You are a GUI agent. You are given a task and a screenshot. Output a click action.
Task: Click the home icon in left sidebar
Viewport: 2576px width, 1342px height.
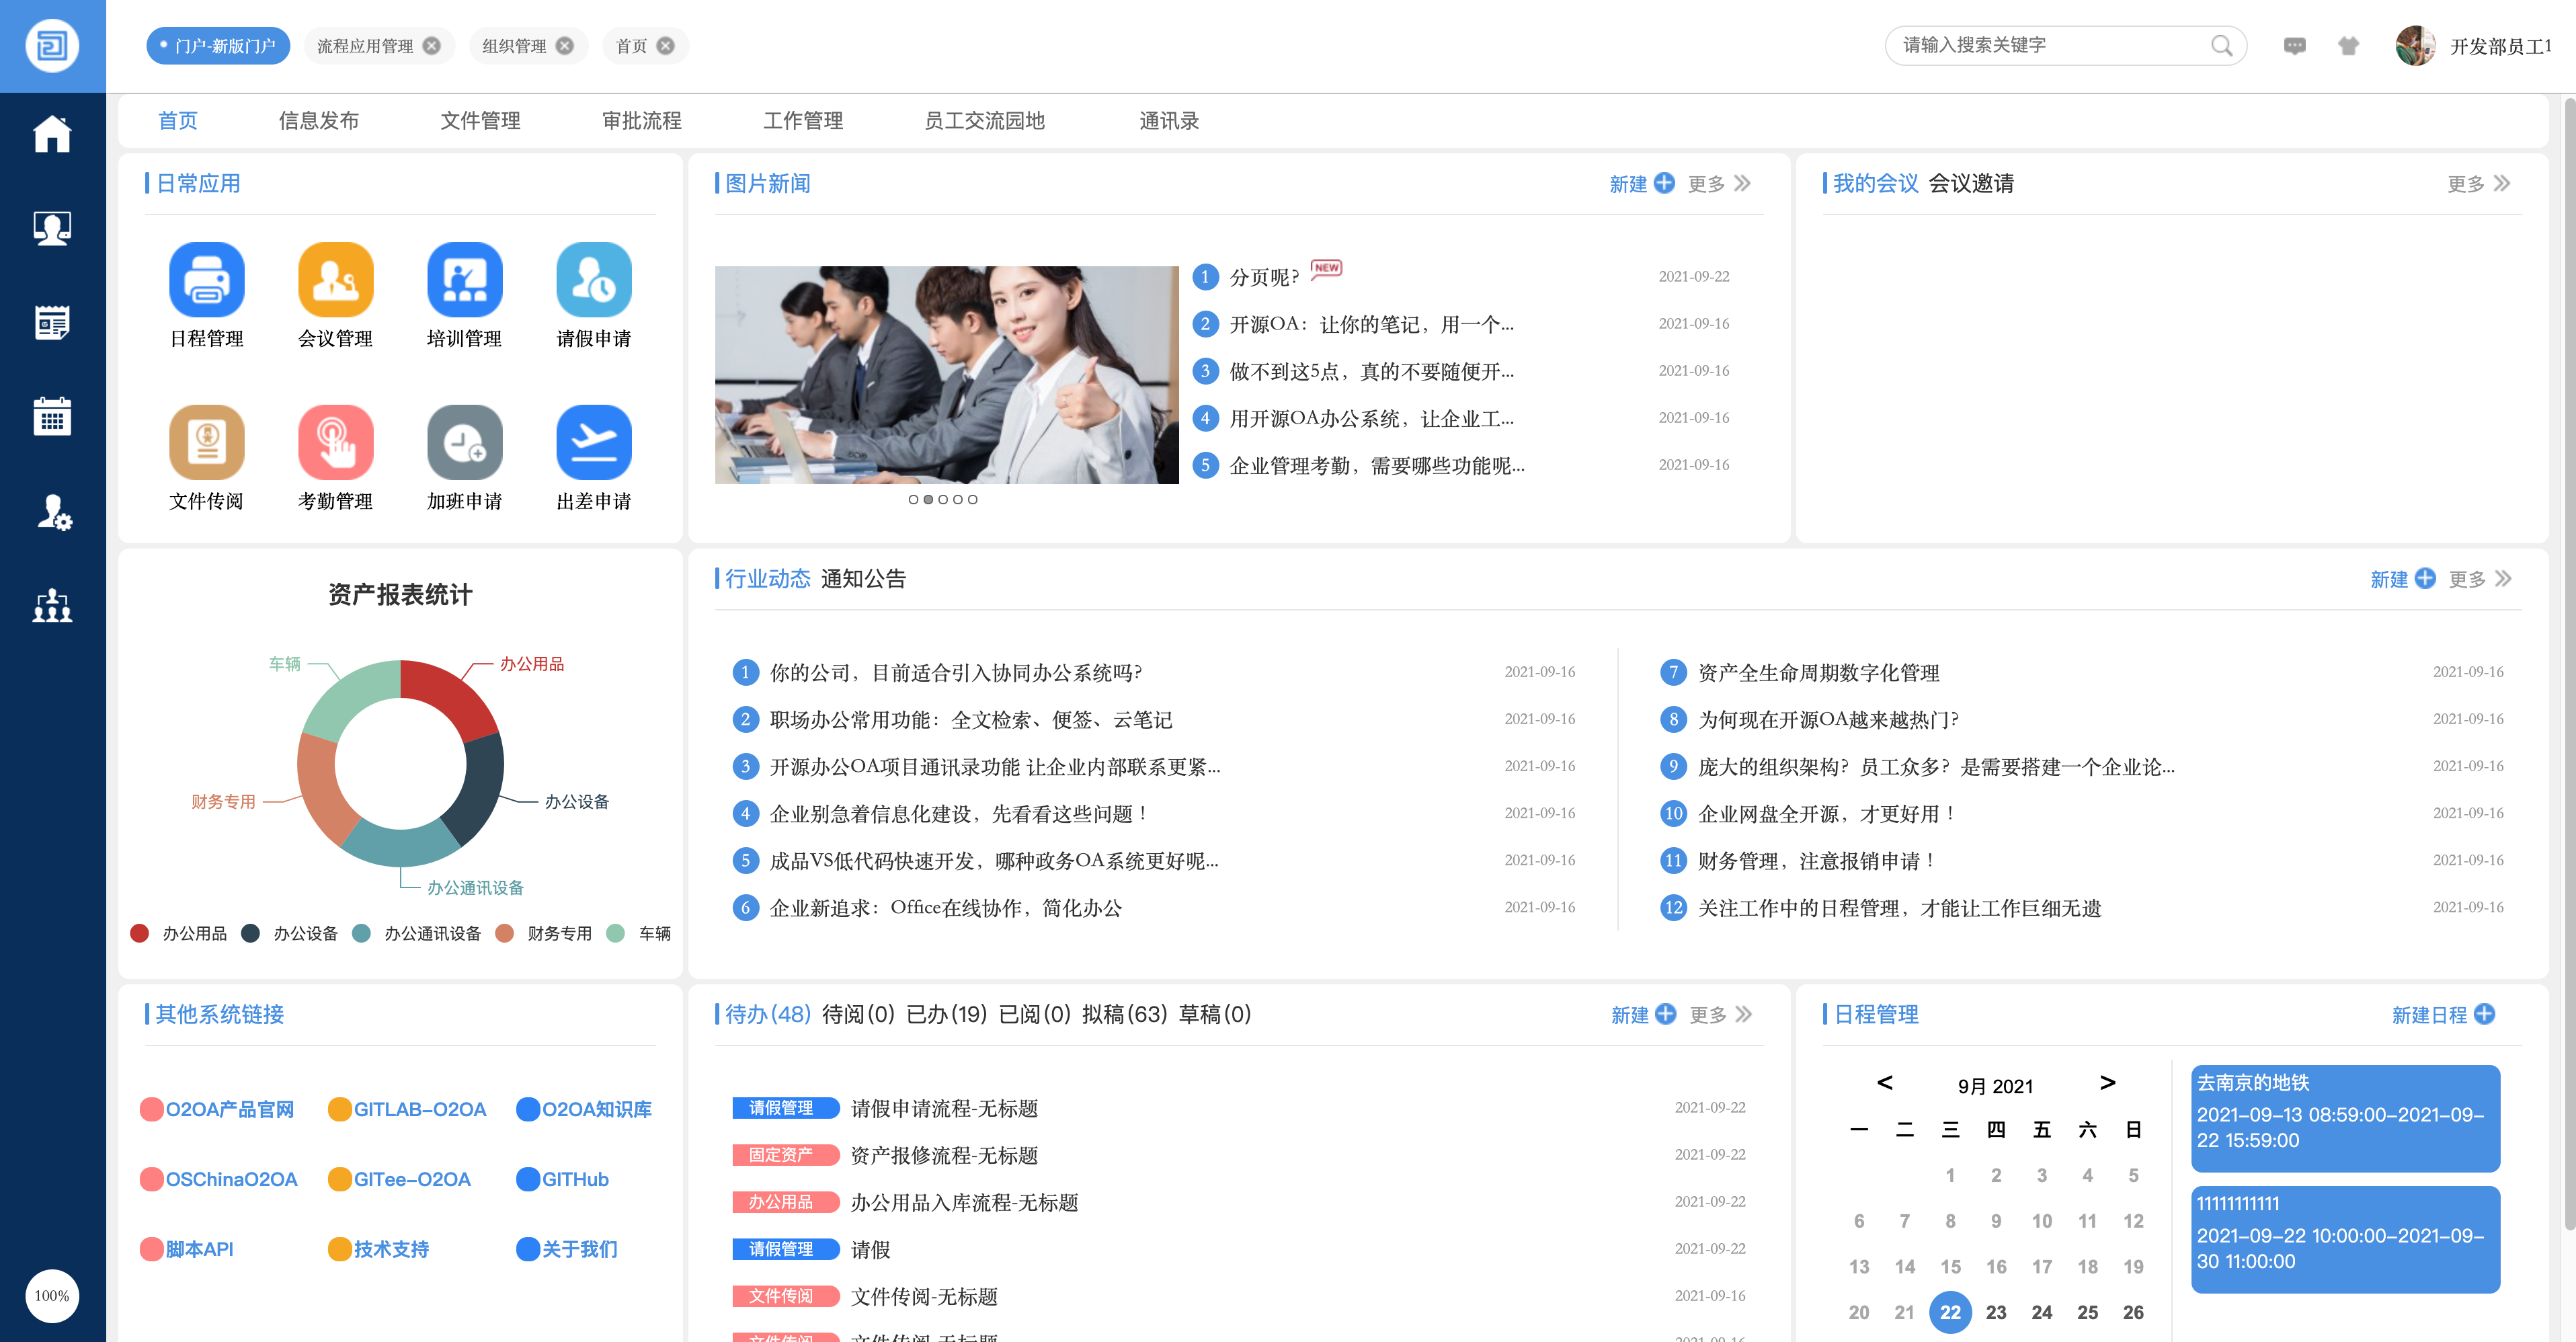pyautogui.click(x=52, y=133)
